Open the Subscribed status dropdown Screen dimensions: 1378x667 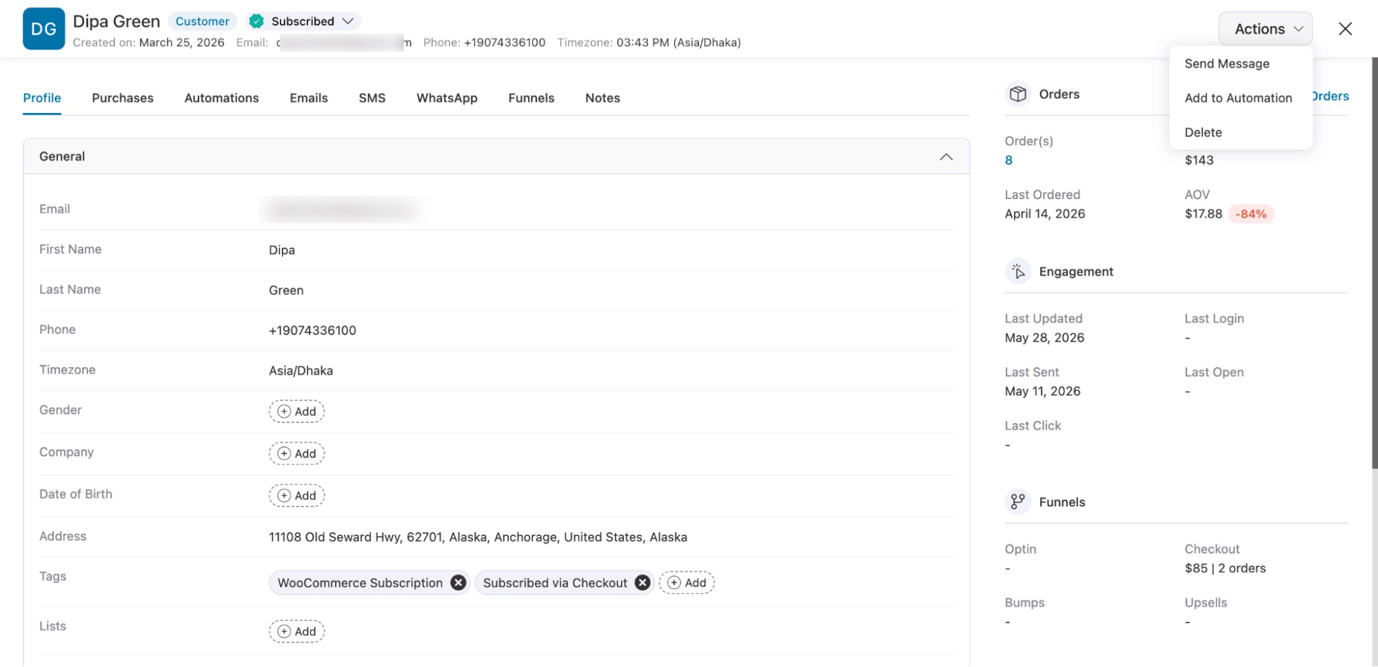coord(303,21)
